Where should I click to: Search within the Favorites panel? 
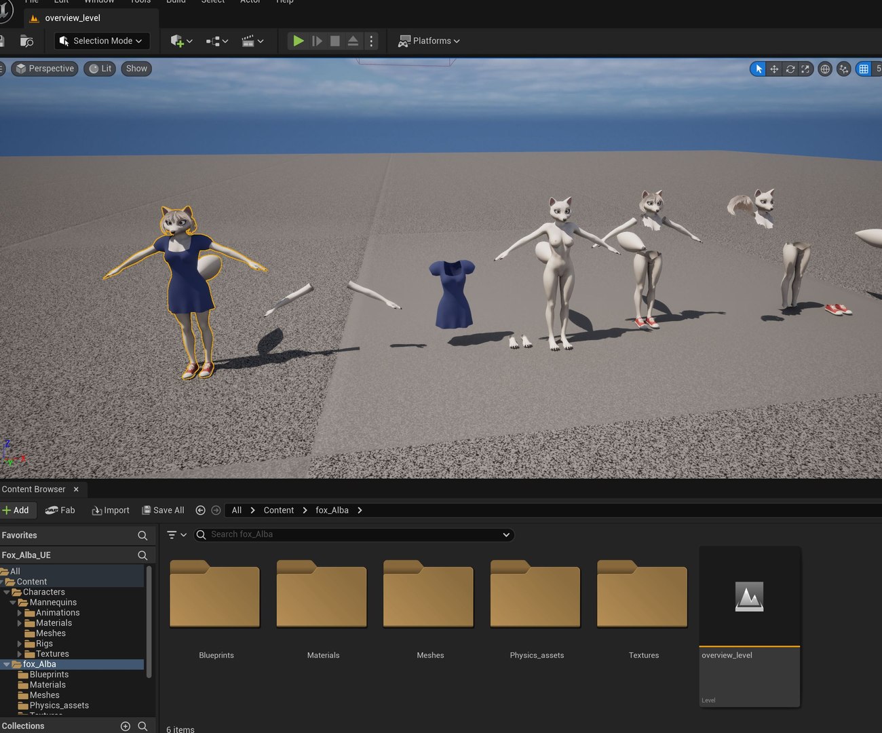click(x=142, y=535)
